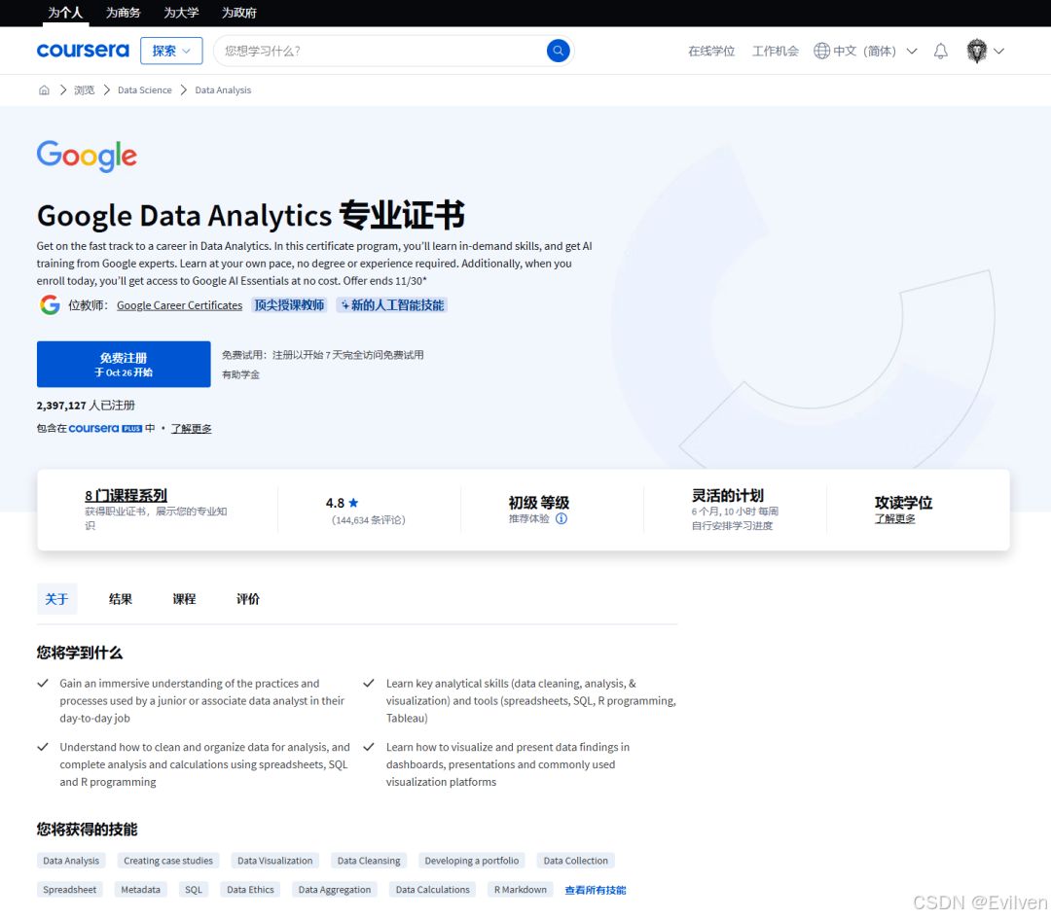Click the Metadata skill tag
Viewport: 1051px width, 919px height.
point(141,890)
